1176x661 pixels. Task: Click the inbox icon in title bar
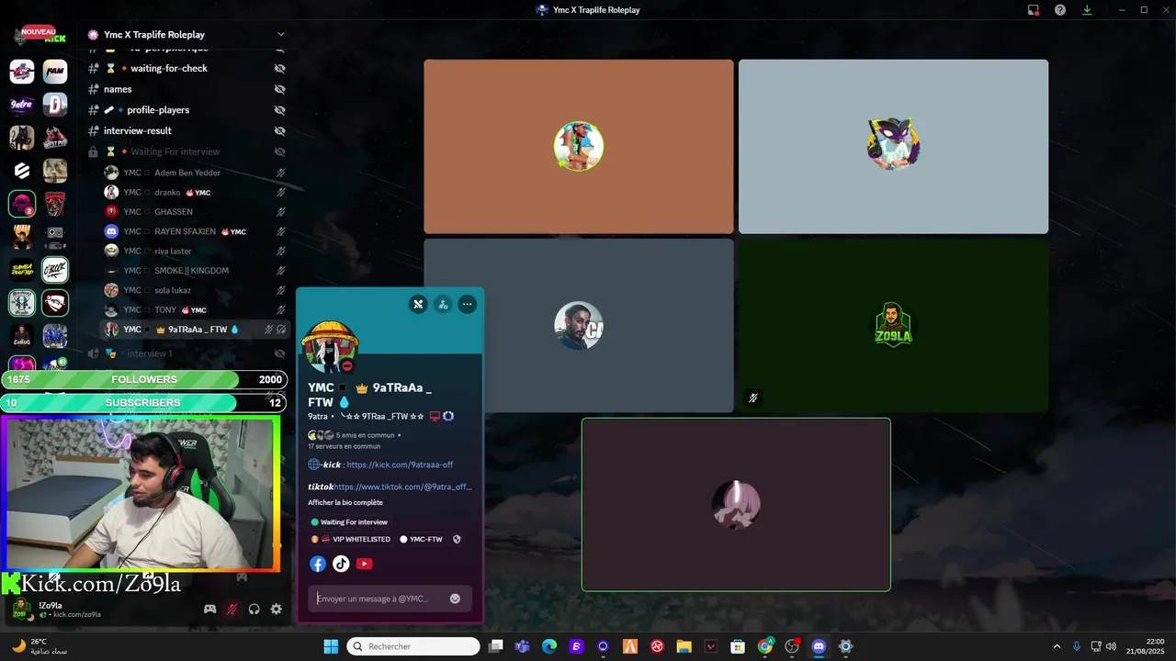(x=1034, y=10)
